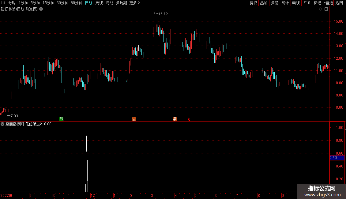Select the 1分钟 period tab
The height and width of the screenshot is (199, 346).
click(x=23, y=3)
